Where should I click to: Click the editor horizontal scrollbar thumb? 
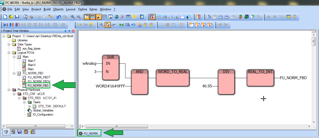[x=116, y=126]
